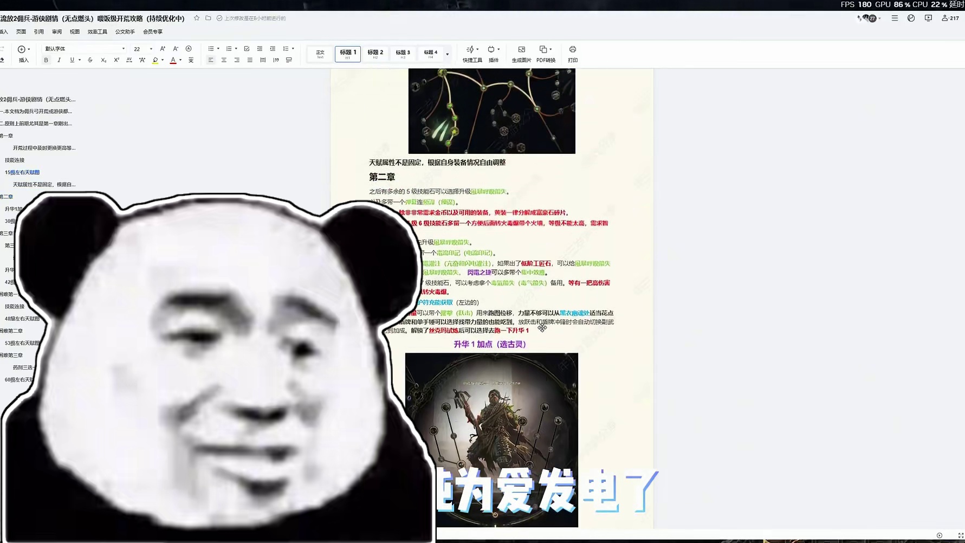
Task: Apply subscript formatting
Action: [x=103, y=60]
